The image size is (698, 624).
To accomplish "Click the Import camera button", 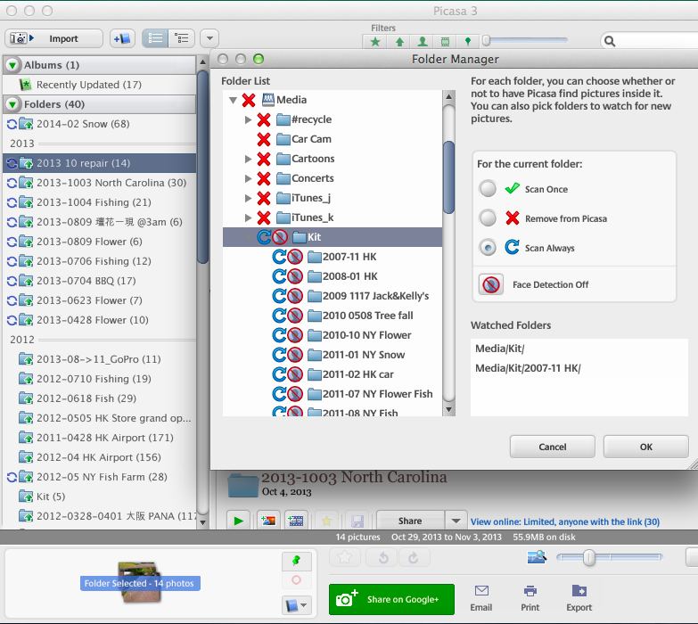I will click(x=53, y=38).
